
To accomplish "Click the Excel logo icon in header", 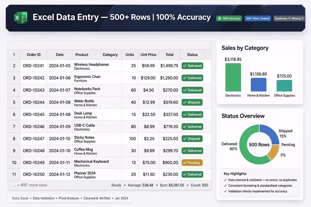I will tap(21, 18).
